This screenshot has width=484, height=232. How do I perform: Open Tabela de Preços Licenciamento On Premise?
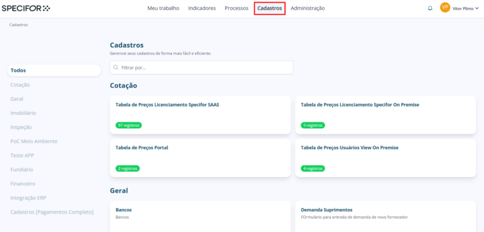(x=385, y=115)
